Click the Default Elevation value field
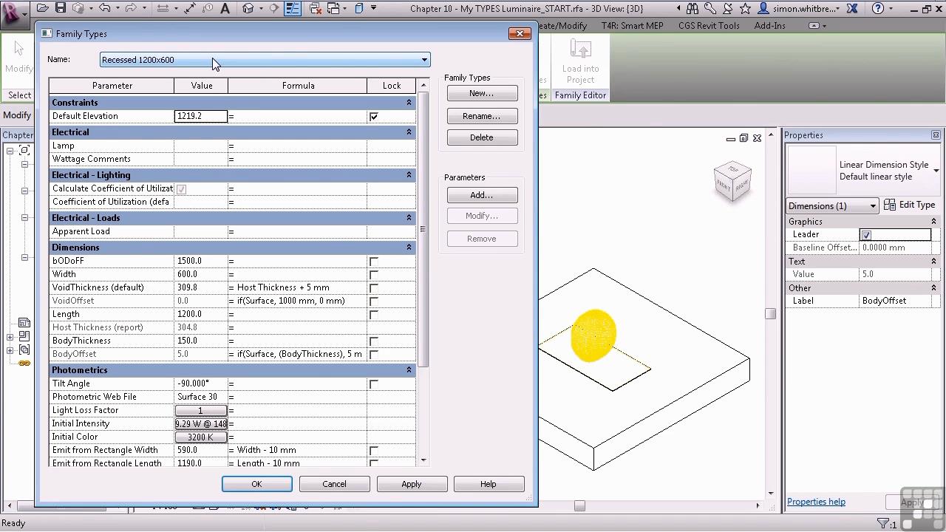Screen dimensions: 946x532 [x=201, y=116]
